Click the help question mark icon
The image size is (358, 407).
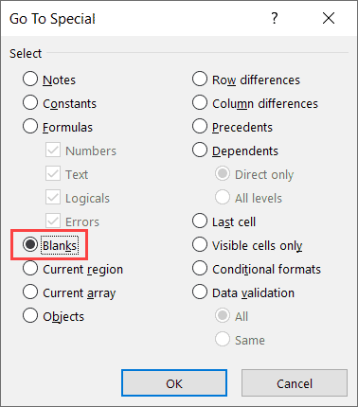coord(275,18)
